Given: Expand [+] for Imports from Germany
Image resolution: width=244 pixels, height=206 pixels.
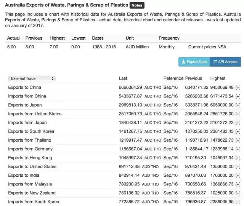Looking at the screenshot, I should click(238, 149).
